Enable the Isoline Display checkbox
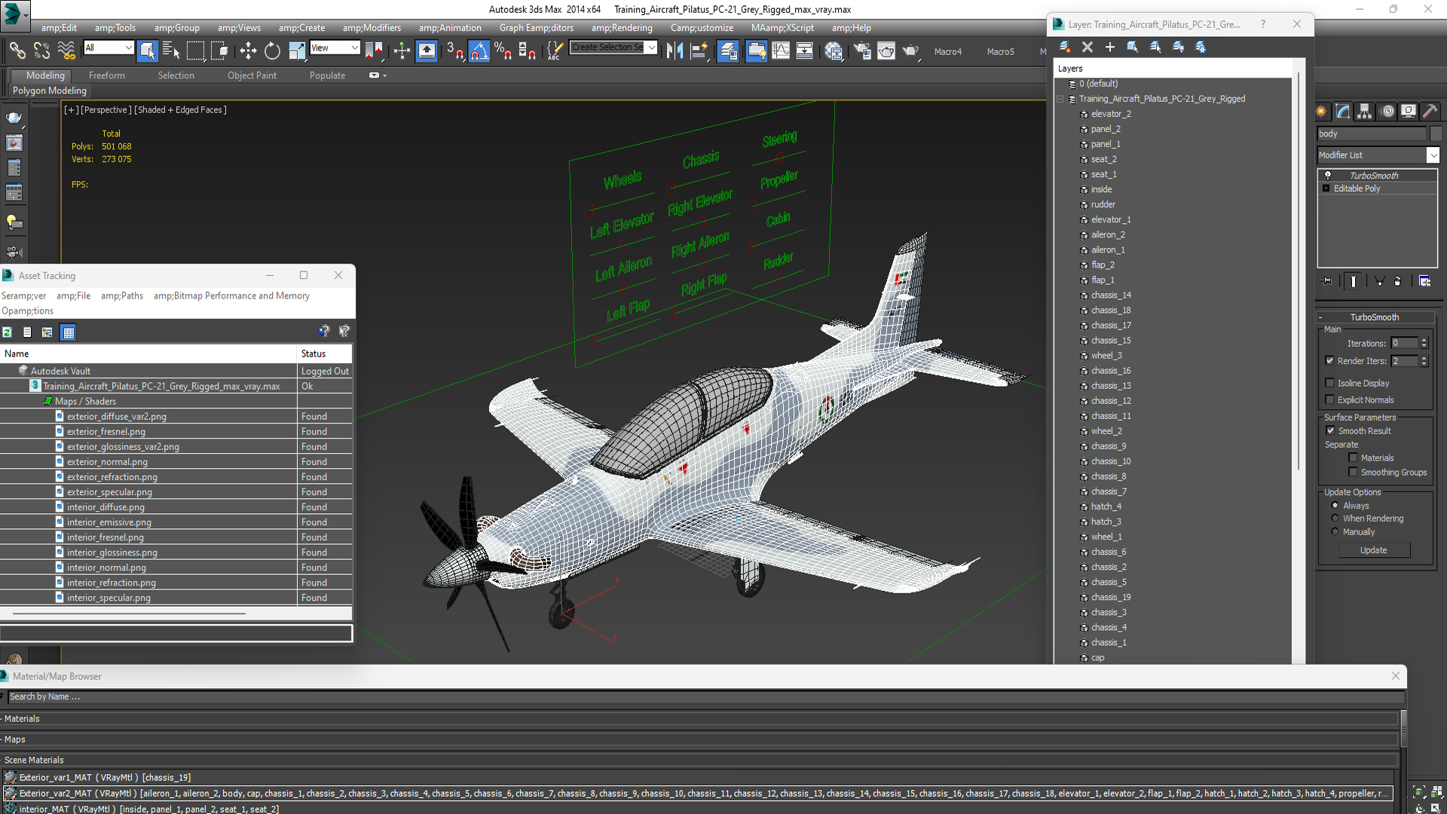Screen dimensions: 1447x814 point(1330,383)
